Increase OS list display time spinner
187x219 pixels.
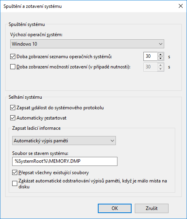tap(161, 55)
